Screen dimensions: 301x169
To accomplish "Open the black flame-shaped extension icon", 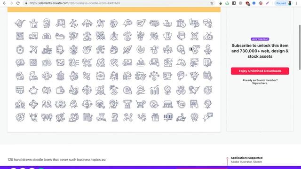I will [x=221, y=3].
